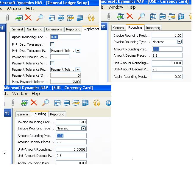Click yellow sort arrows icon in General Ledger Setup

coord(91,18)
